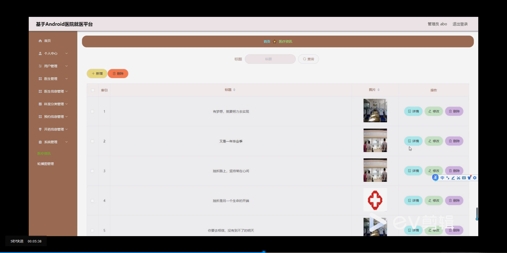
Task: Check the select-all checkbox in table header
Action: pos(93,90)
